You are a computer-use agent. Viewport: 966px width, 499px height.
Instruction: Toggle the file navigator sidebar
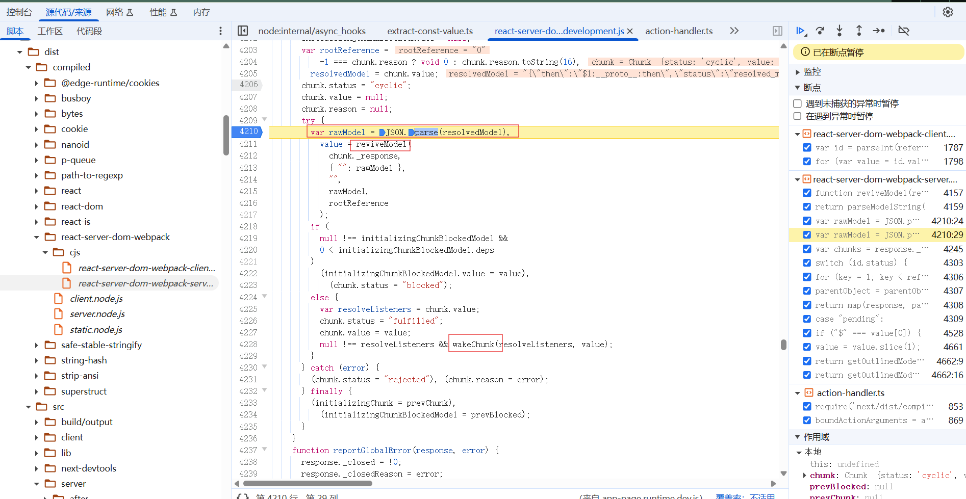[x=243, y=31]
